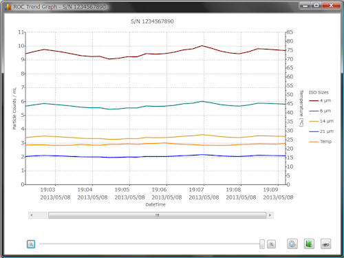Click the 19:09 time axis label
The image size is (344, 258).
[x=270, y=190]
